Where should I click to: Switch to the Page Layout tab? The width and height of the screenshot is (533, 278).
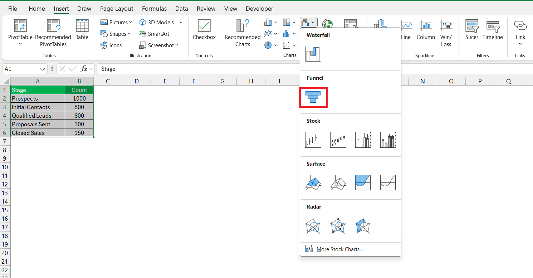(x=117, y=9)
